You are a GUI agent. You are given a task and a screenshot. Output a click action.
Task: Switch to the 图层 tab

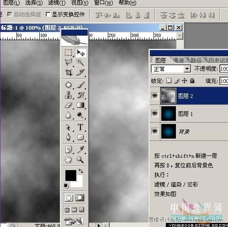pyautogui.click(x=160, y=60)
